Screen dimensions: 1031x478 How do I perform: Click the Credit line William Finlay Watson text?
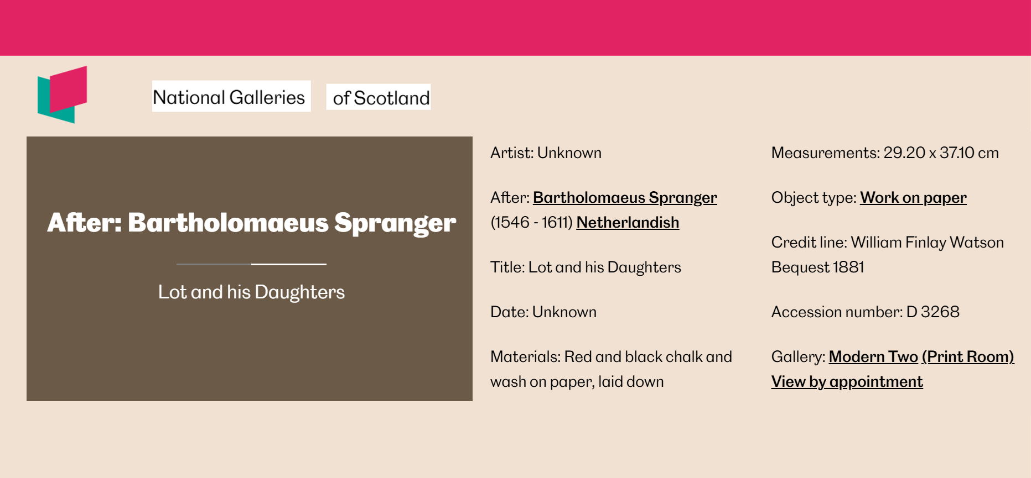click(887, 255)
